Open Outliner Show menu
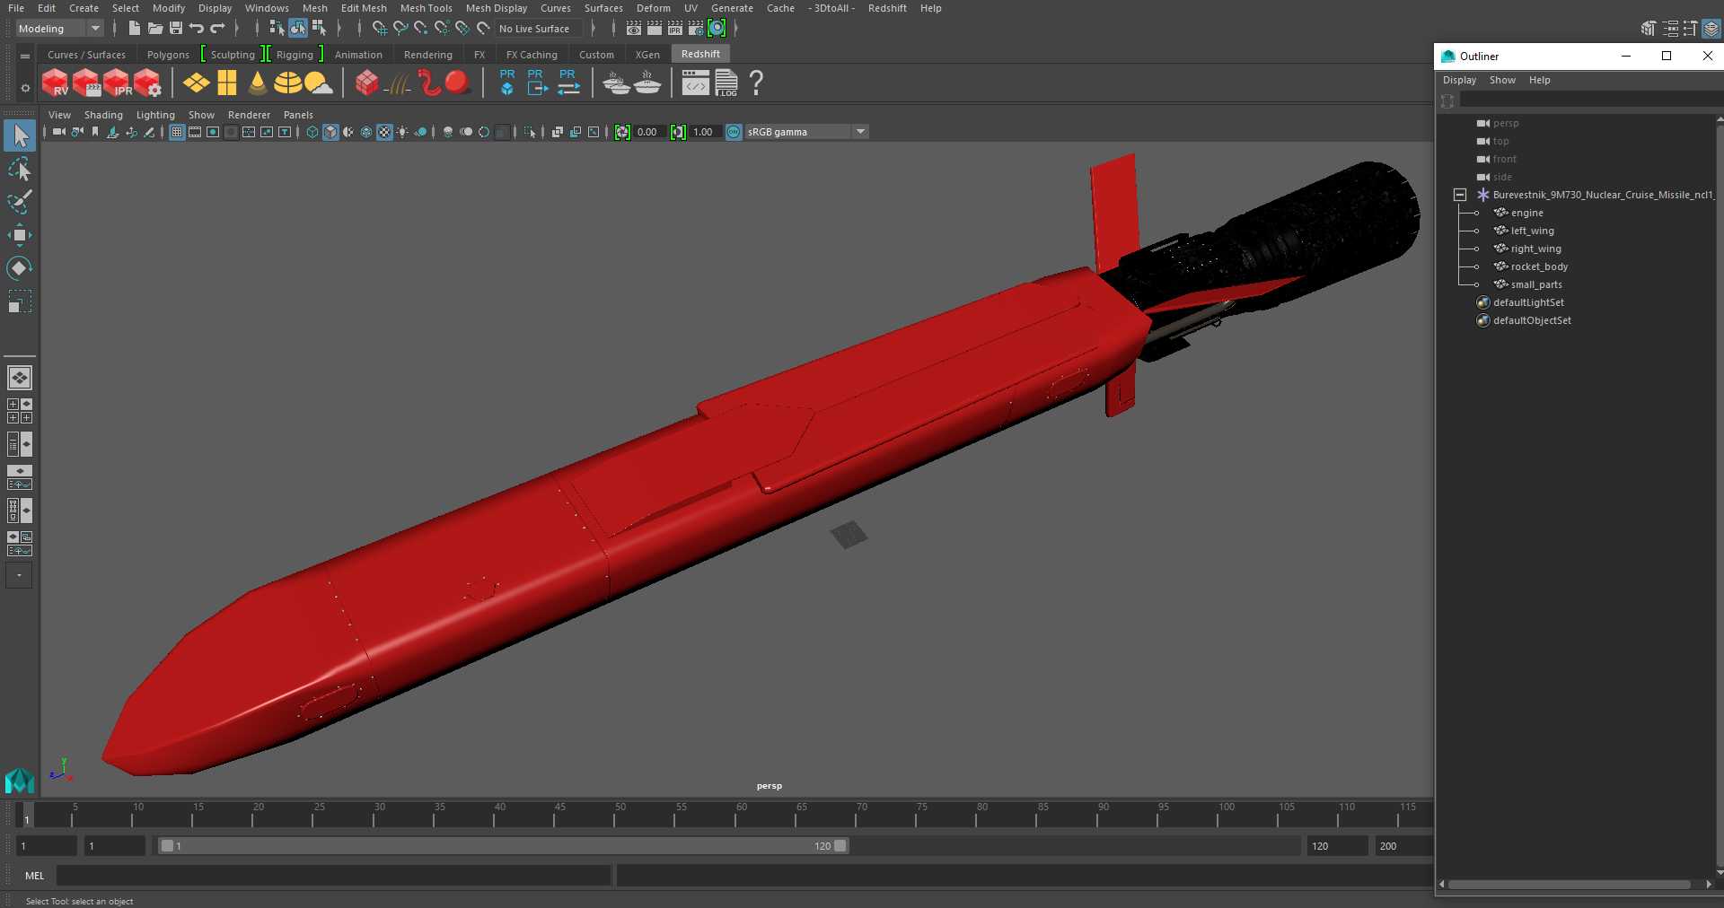1724x908 pixels. (1502, 80)
